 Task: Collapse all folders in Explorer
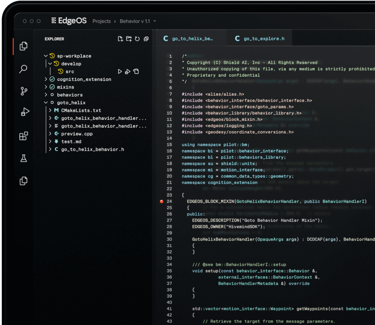(146, 39)
